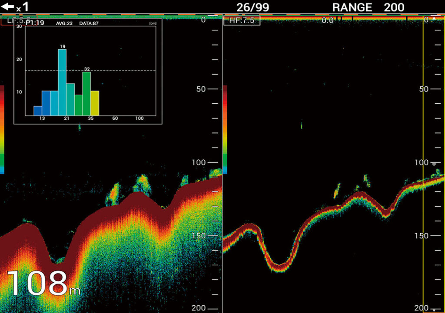Tap the down triangle at 200 depth mark
The height and width of the screenshot is (313, 445).
[x=435, y=309]
